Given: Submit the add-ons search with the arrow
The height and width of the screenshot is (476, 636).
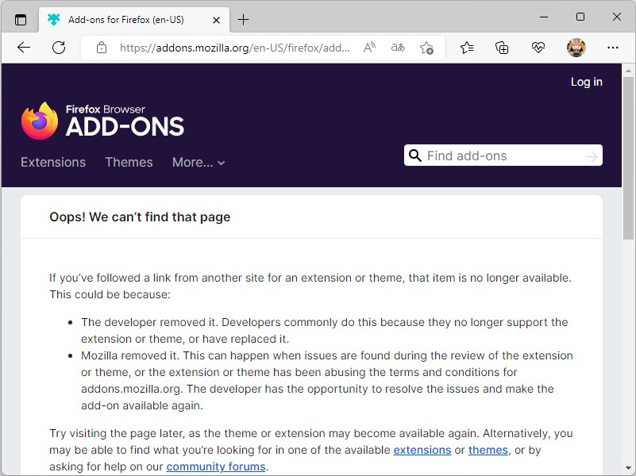Looking at the screenshot, I should click(591, 155).
